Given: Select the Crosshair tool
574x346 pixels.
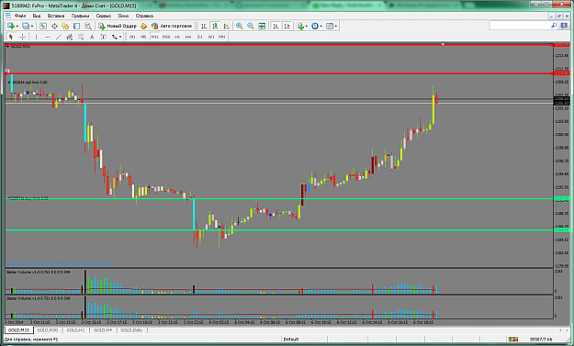Looking at the screenshot, I should coord(22,37).
